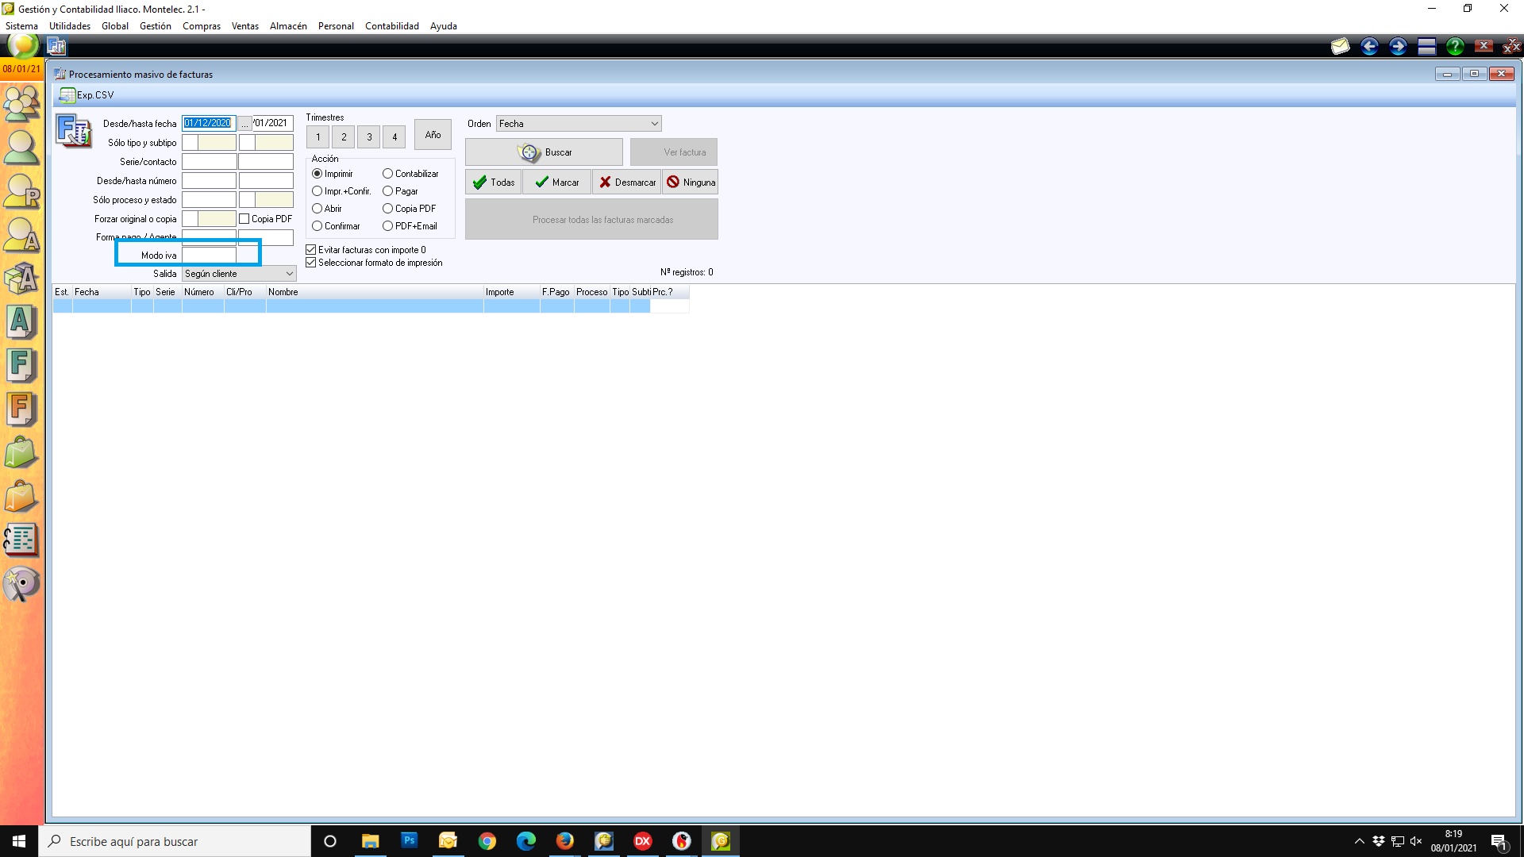1524x857 pixels.
Task: Open the teal letter F invoice icon
Action: 21,366
